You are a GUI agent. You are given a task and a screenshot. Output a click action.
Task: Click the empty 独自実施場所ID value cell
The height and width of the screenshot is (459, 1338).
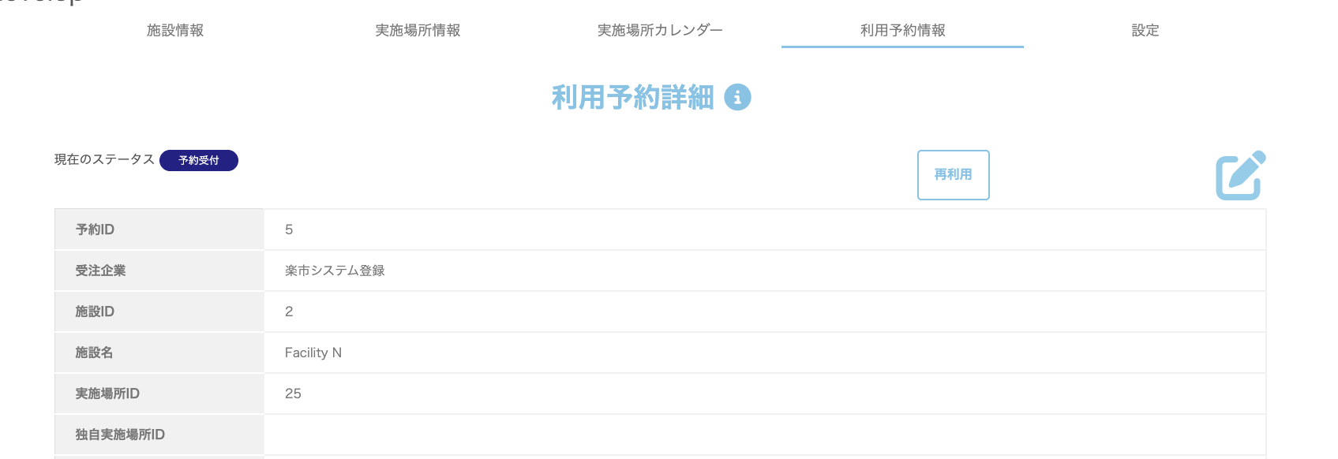tap(764, 435)
